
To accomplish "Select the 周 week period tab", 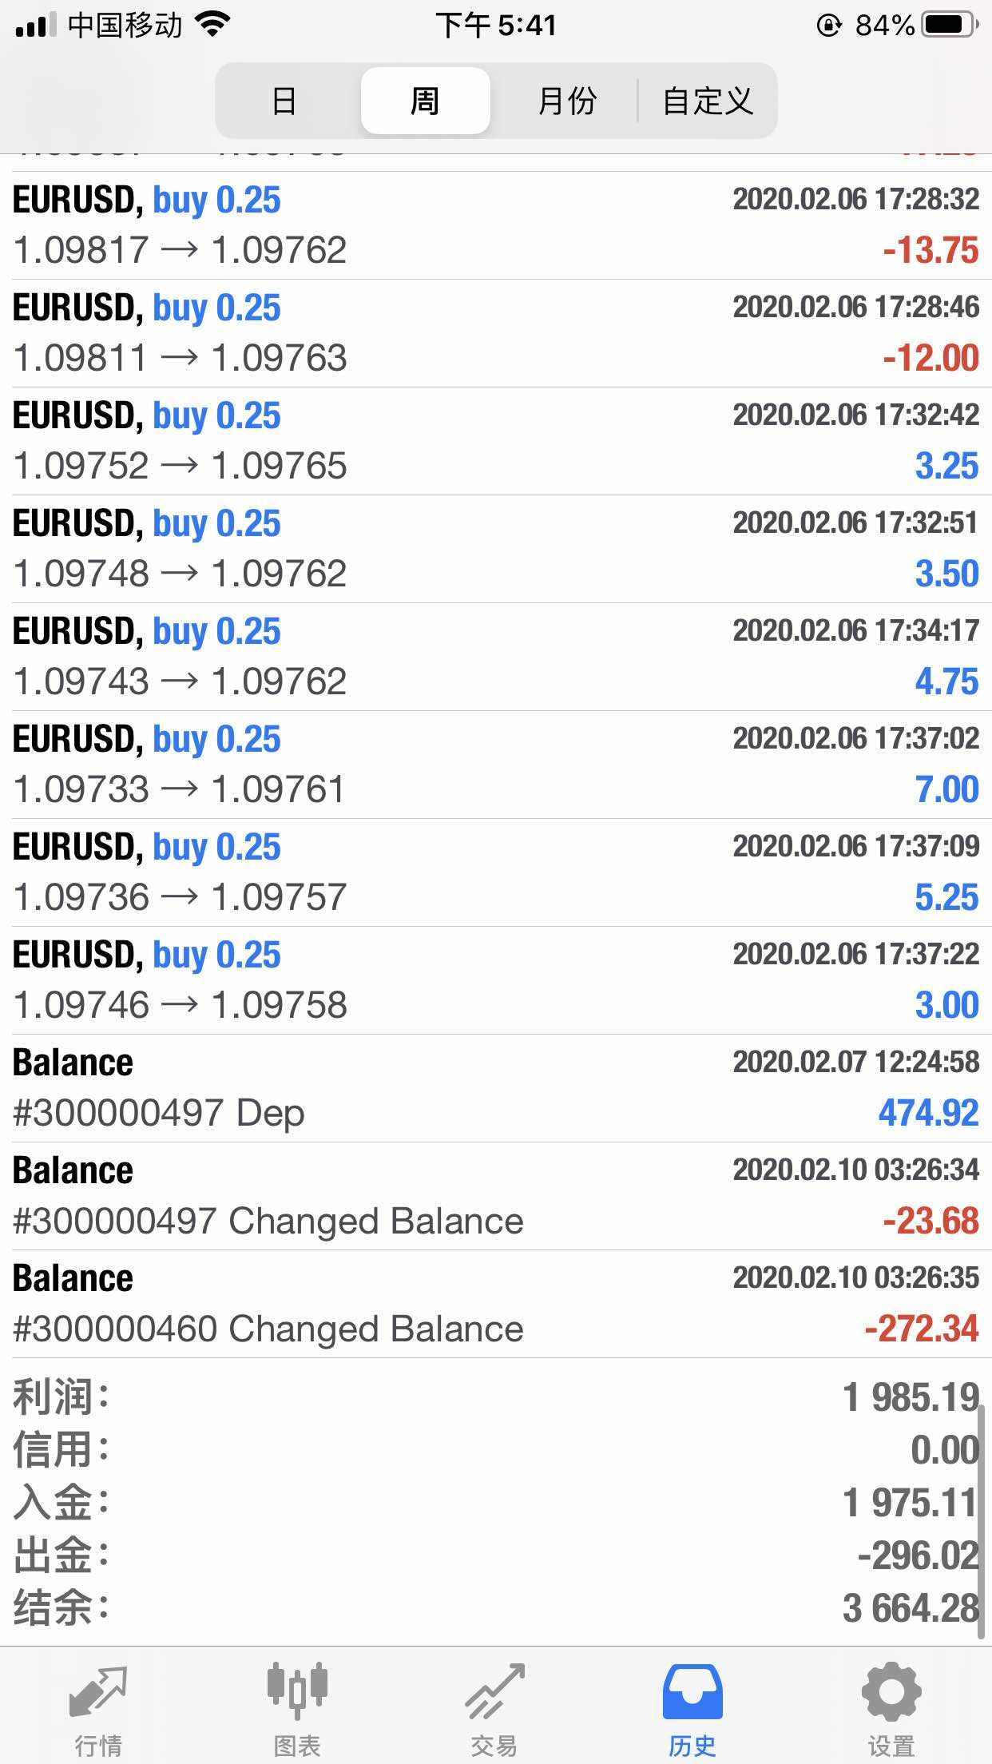I will [x=425, y=101].
